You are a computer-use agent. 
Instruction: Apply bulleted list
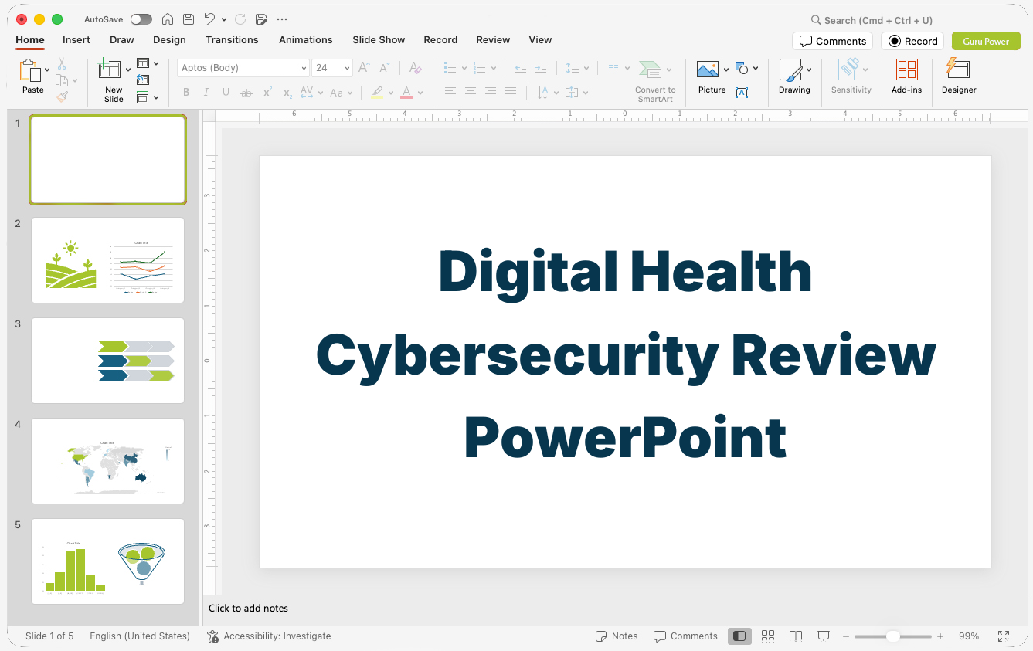tap(450, 68)
